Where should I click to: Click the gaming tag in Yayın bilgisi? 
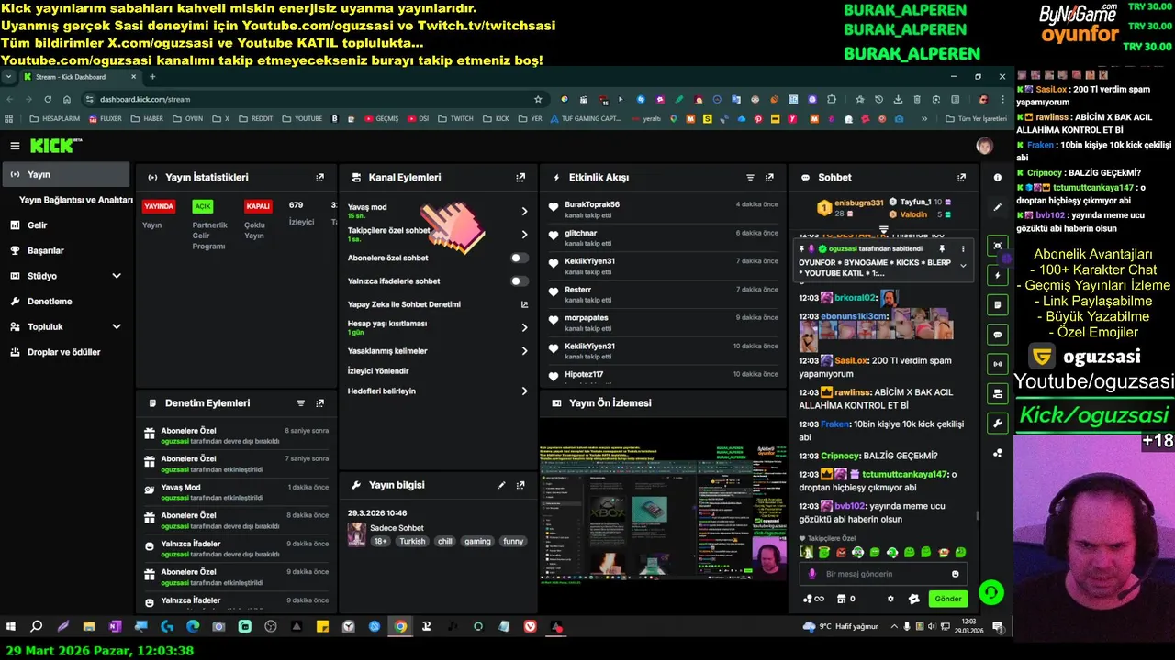[477, 542]
